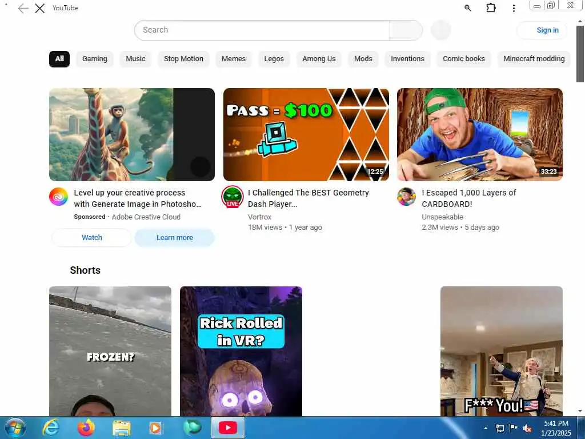585x439 pixels.
Task: Select the Inventions chip
Action: [407, 59]
